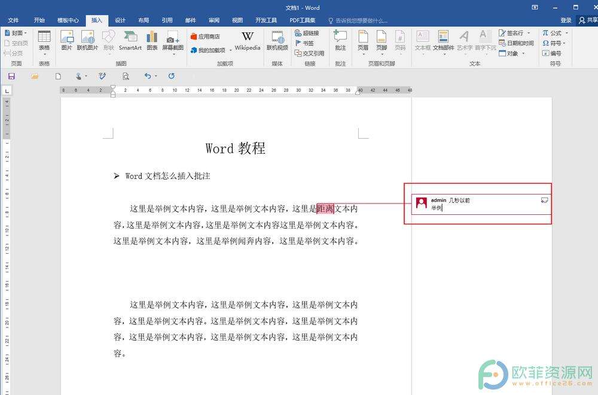Click the reply icon in comment box
The width and height of the screenshot is (598, 395).
tap(544, 200)
